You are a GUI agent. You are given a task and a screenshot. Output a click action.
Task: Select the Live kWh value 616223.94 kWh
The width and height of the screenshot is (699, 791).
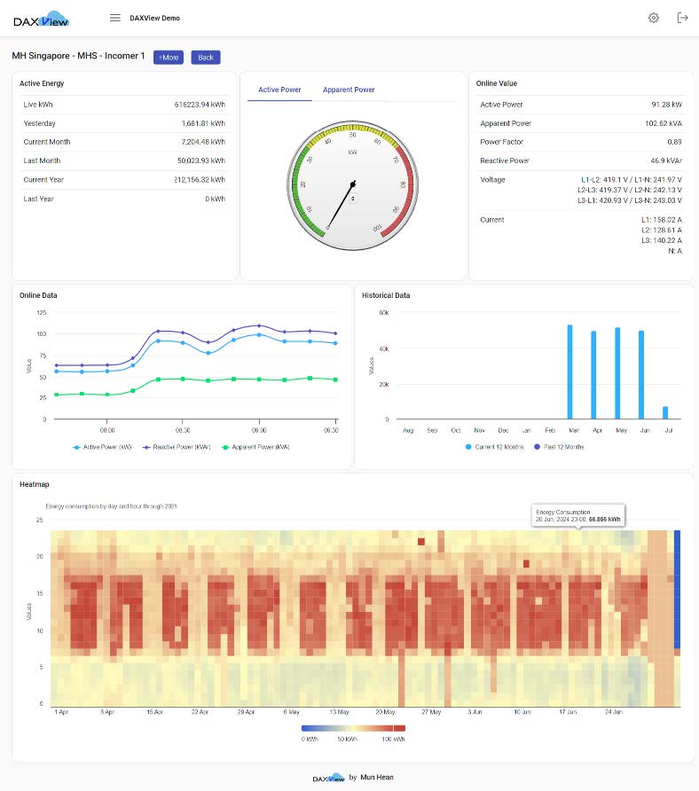coord(200,105)
